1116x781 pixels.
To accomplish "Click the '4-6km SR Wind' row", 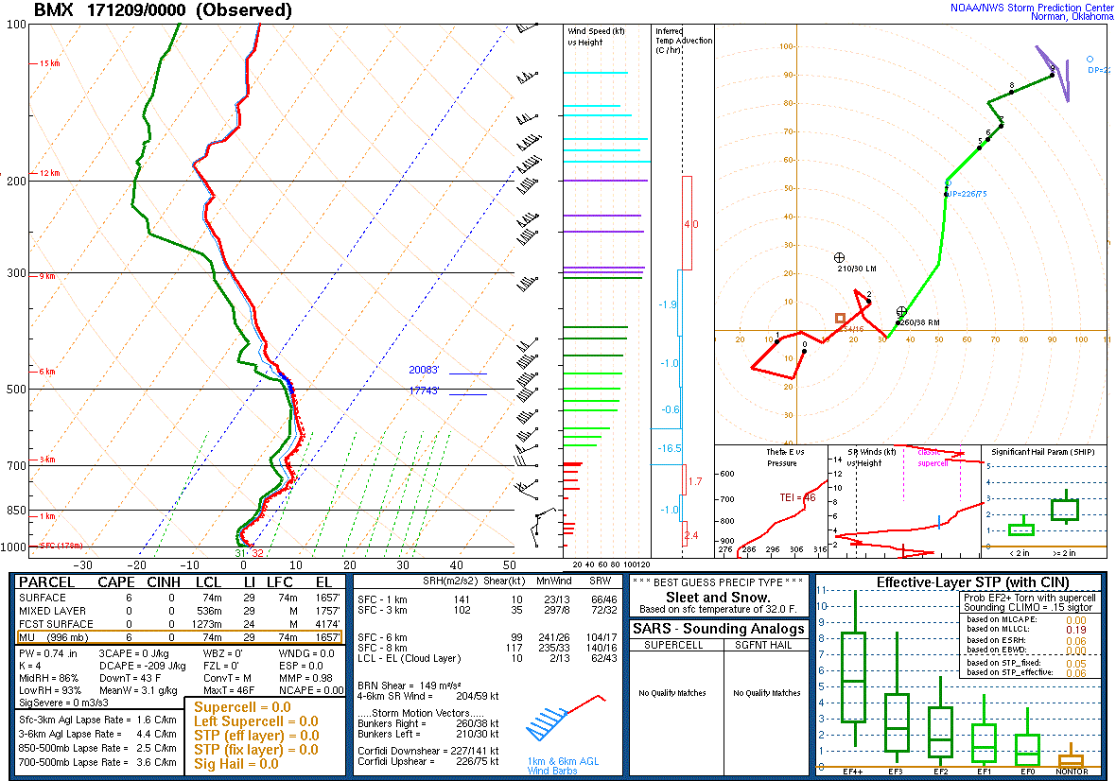I will tap(427, 696).
